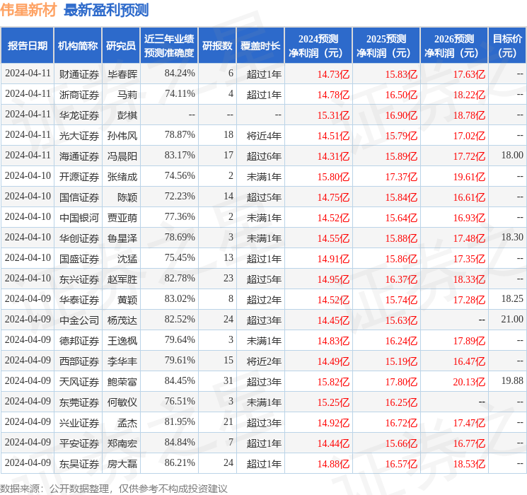Click the target price 18.30
527x495 pixels.
point(512,237)
